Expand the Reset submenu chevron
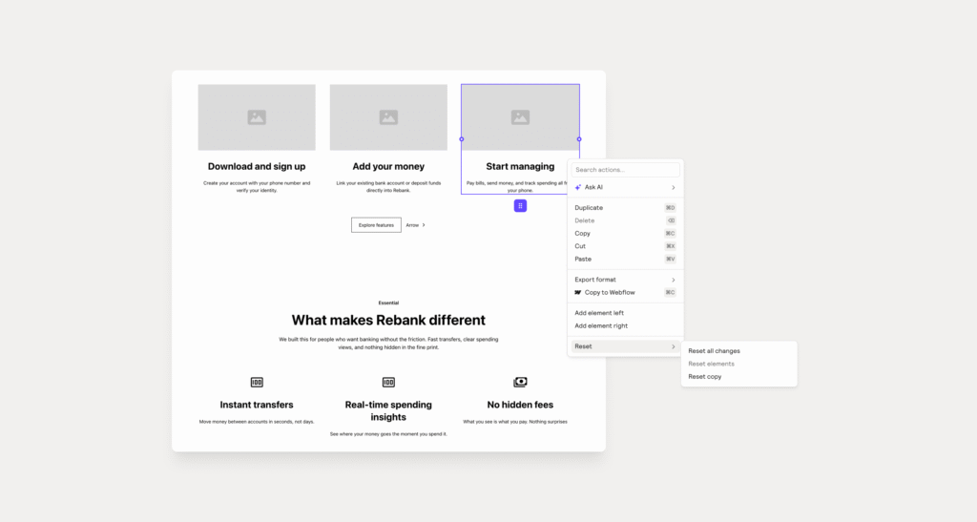This screenshot has width=977, height=522. [673, 346]
